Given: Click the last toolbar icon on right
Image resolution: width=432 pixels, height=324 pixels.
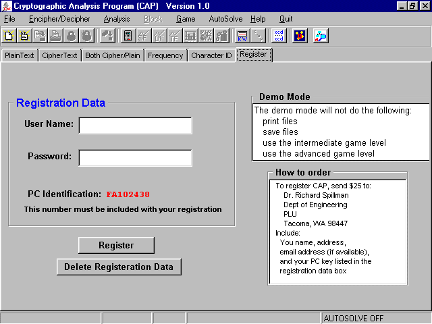Looking at the screenshot, I should coord(320,36).
